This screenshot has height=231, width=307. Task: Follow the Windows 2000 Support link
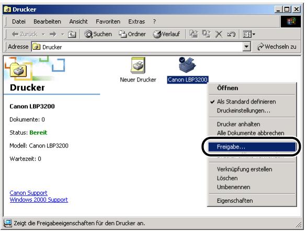(39, 200)
